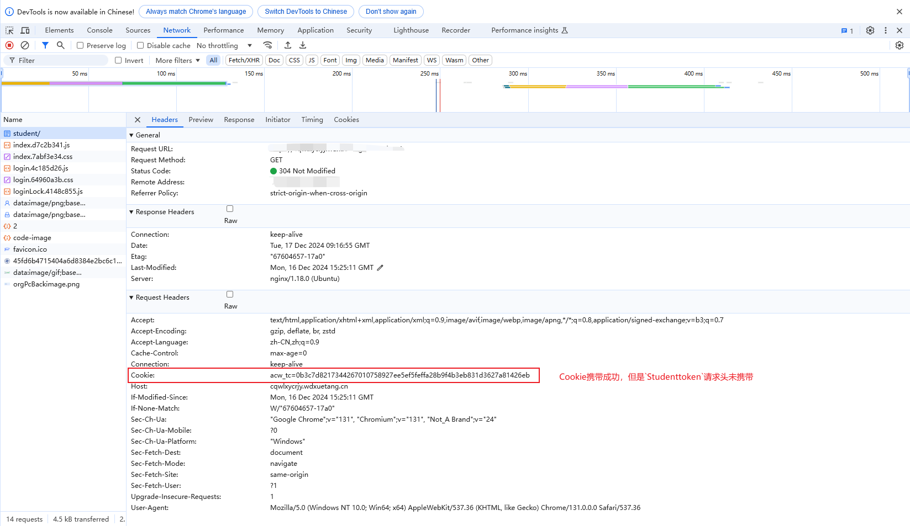The height and width of the screenshot is (526, 910).
Task: Select the login.64960a3b.css request
Action: tap(63, 180)
